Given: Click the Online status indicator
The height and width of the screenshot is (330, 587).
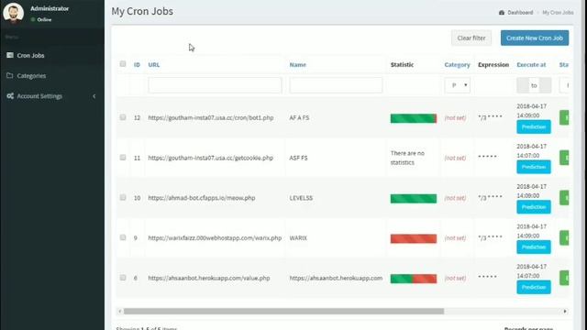Looking at the screenshot, I should [41, 19].
